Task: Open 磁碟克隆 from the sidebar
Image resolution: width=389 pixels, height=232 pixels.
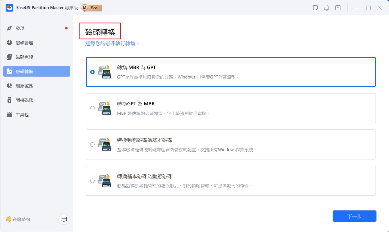Action: tap(24, 57)
